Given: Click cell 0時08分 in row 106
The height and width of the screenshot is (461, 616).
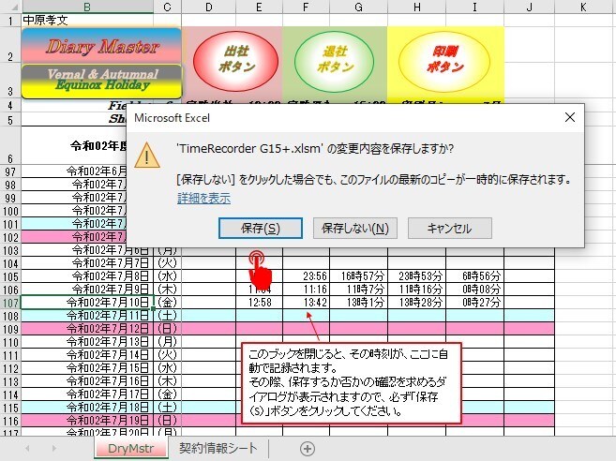Looking at the screenshot, I should [475, 290].
